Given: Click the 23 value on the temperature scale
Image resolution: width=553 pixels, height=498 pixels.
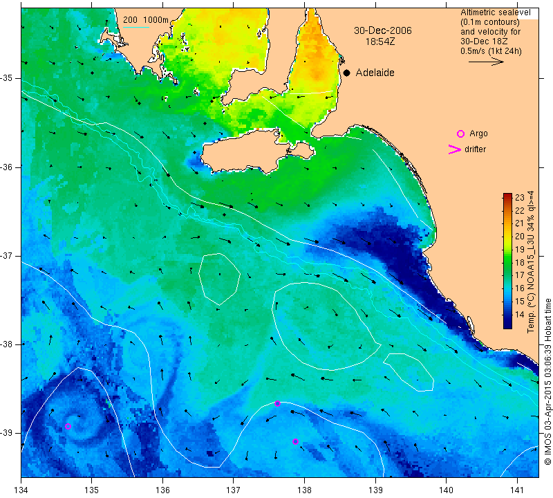Looking at the screenshot, I should [520, 197].
